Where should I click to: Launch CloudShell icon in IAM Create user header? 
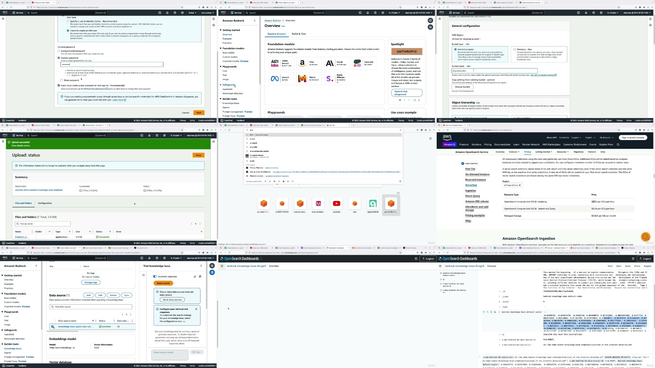(x=160, y=13)
